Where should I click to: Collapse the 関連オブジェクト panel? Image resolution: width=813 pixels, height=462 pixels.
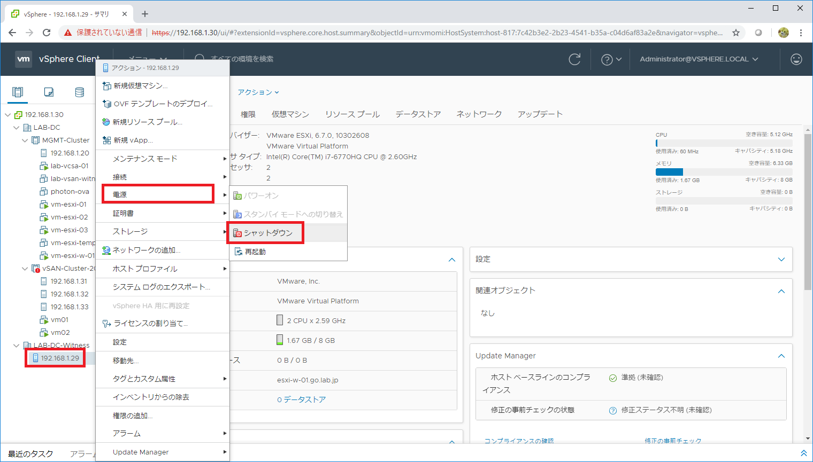coord(781,291)
